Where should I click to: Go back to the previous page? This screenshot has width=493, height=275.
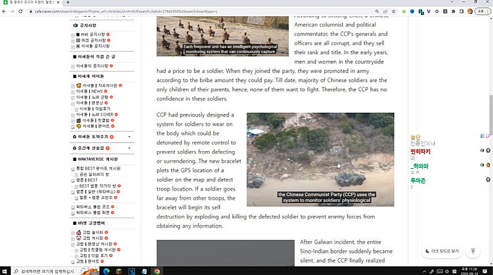[4, 11]
